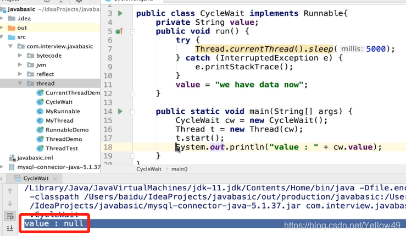Screen dimensions: 406x236
Task: Open MyThread class file
Action: click(59, 120)
